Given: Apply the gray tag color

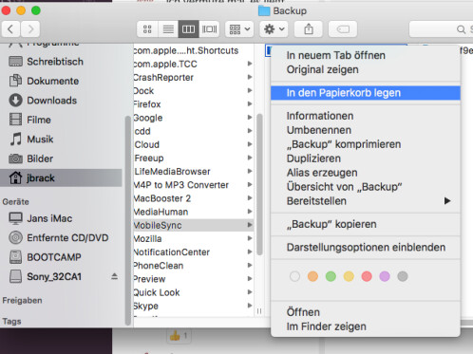Looking at the screenshot, I should [x=403, y=276].
